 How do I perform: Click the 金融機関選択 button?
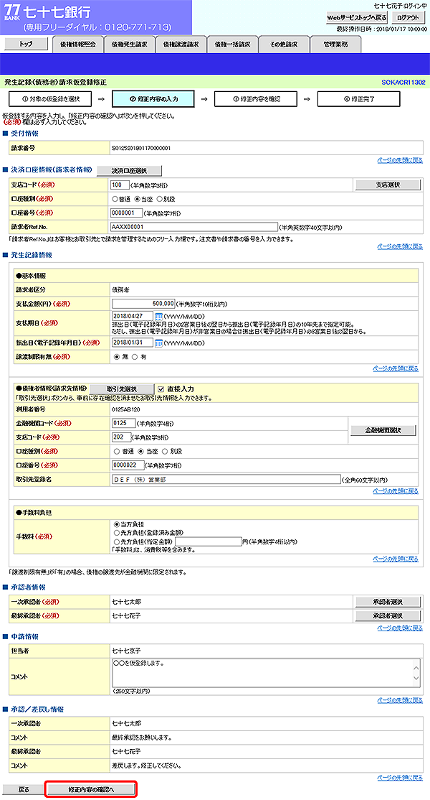click(x=383, y=430)
